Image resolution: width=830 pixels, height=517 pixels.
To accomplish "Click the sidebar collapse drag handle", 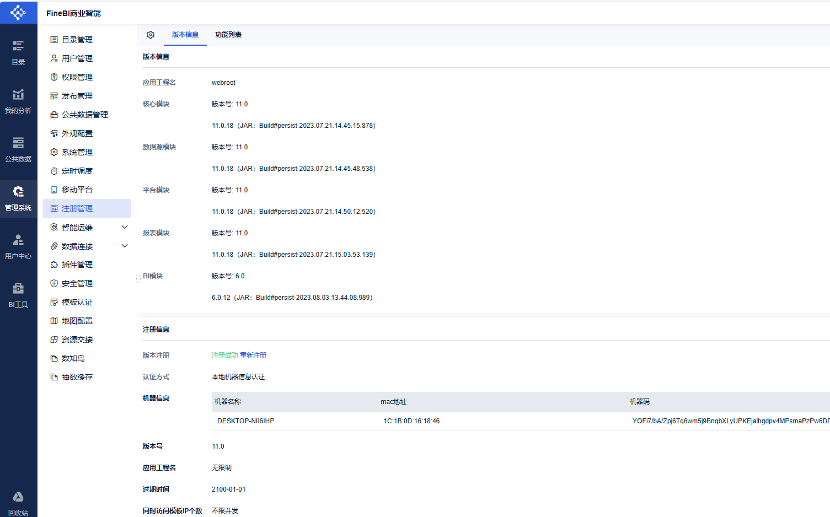I will pos(138,279).
